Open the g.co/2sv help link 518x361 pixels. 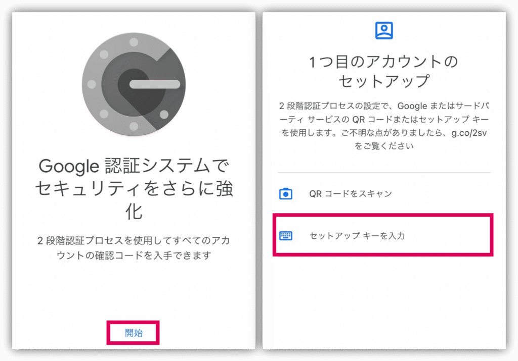click(469, 133)
